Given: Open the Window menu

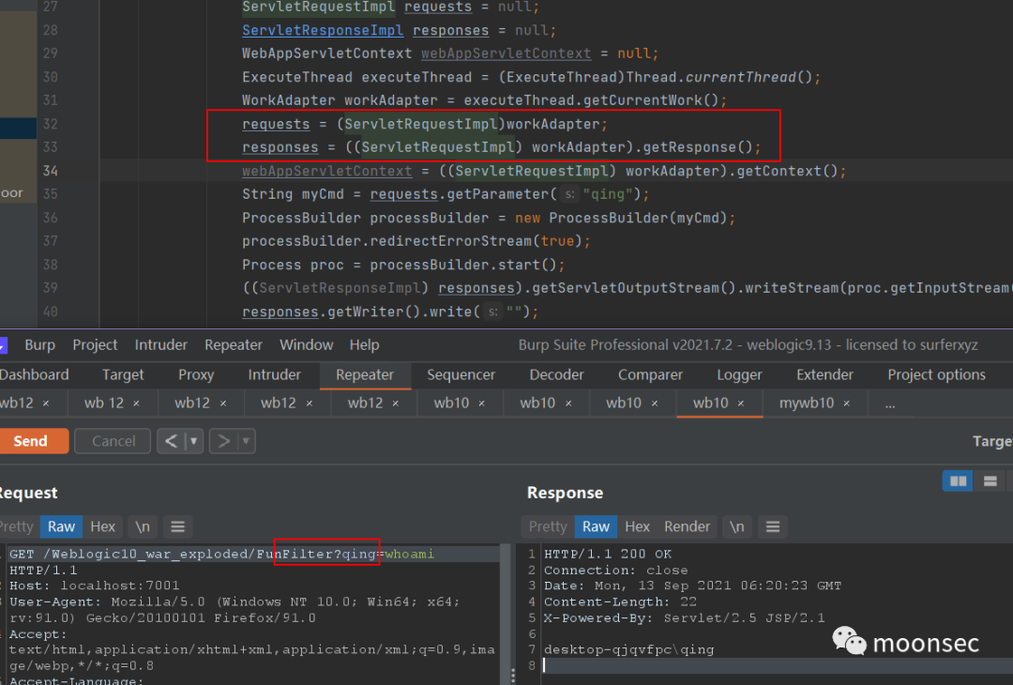Looking at the screenshot, I should pos(306,345).
